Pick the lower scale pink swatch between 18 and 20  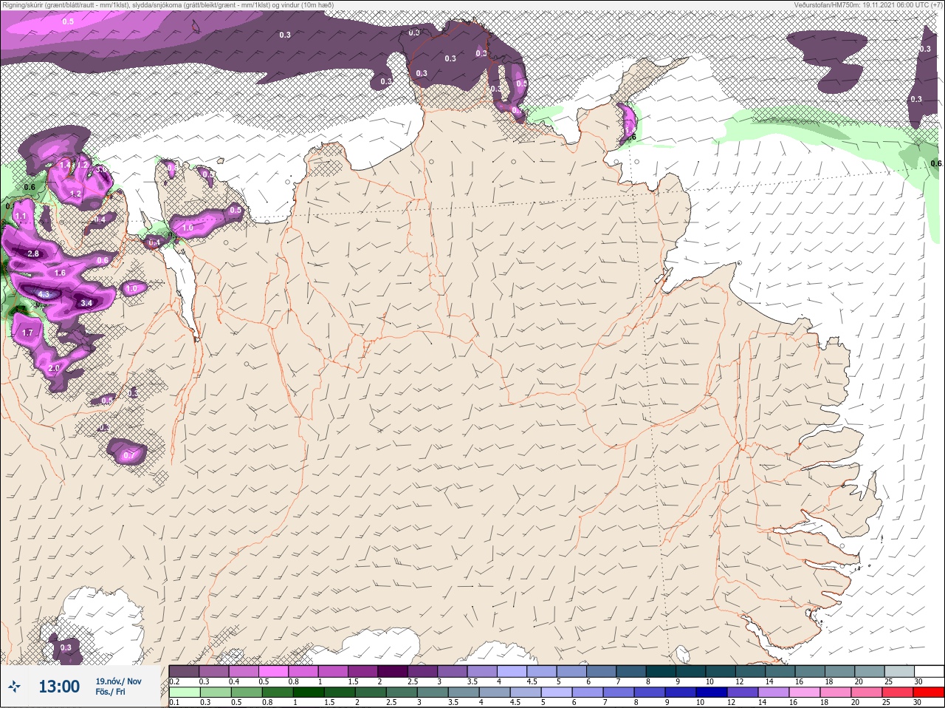(836, 692)
